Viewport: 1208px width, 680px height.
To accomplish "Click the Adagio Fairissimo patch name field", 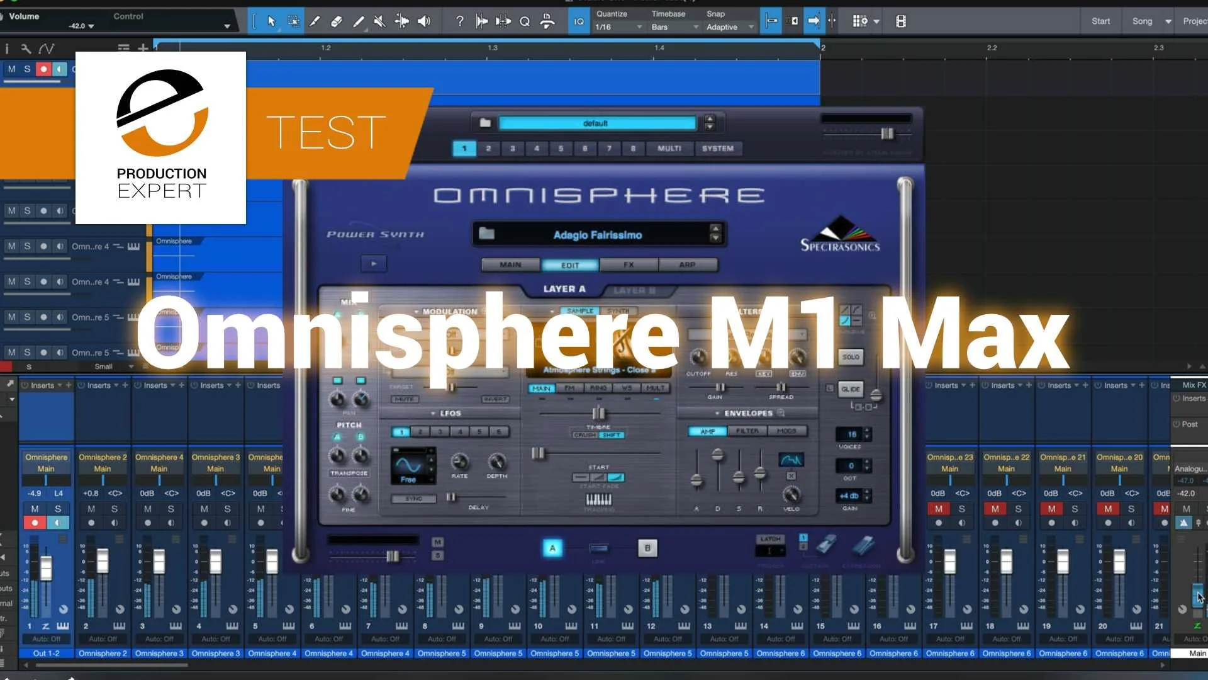I will coord(598,234).
